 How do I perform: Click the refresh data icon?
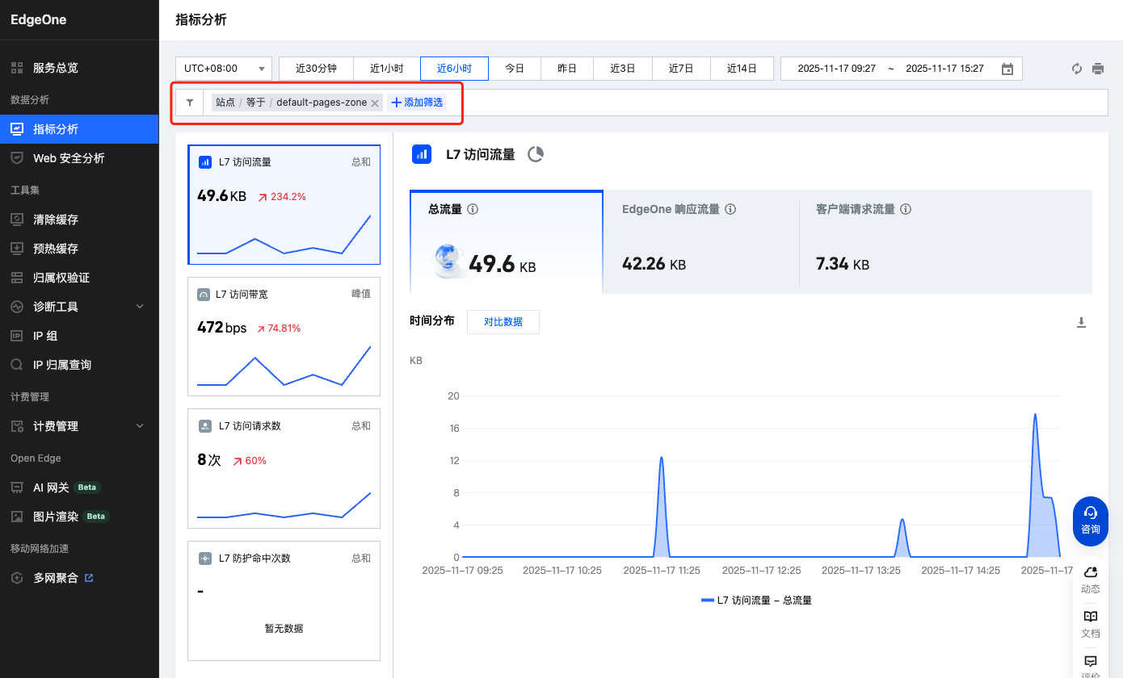pos(1077,69)
